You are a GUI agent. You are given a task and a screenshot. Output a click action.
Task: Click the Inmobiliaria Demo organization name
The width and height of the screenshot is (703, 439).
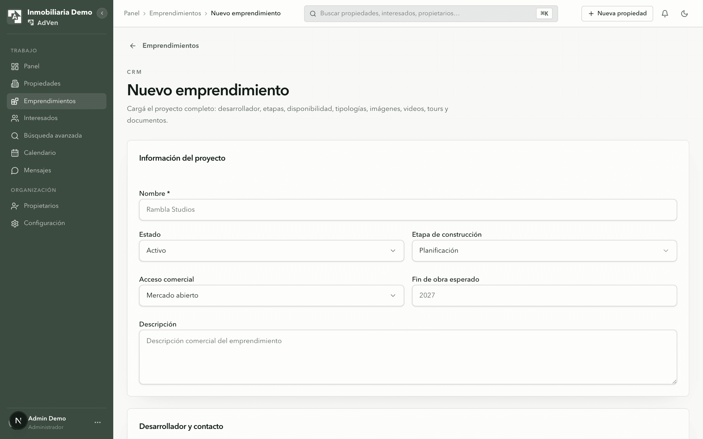[x=60, y=12]
